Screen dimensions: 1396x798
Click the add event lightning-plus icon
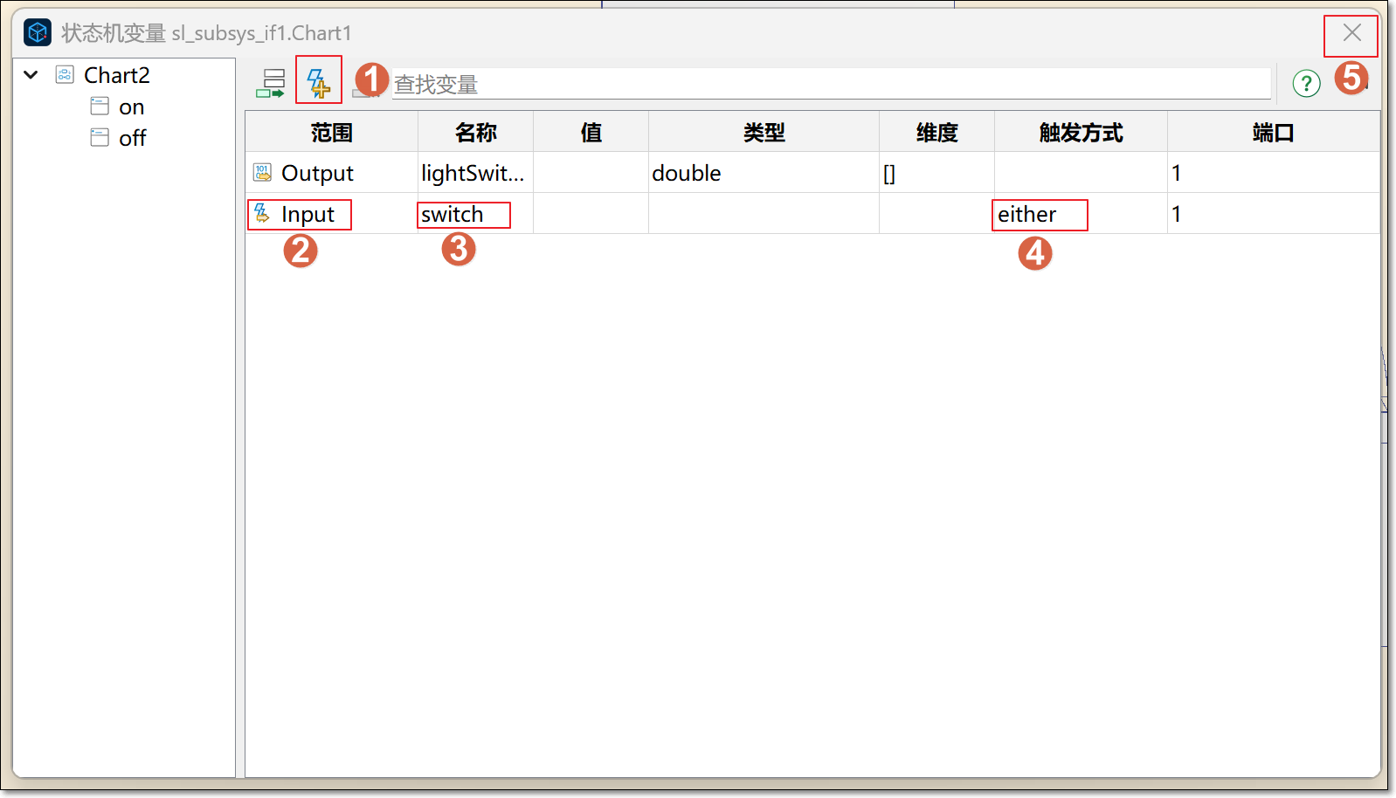318,83
